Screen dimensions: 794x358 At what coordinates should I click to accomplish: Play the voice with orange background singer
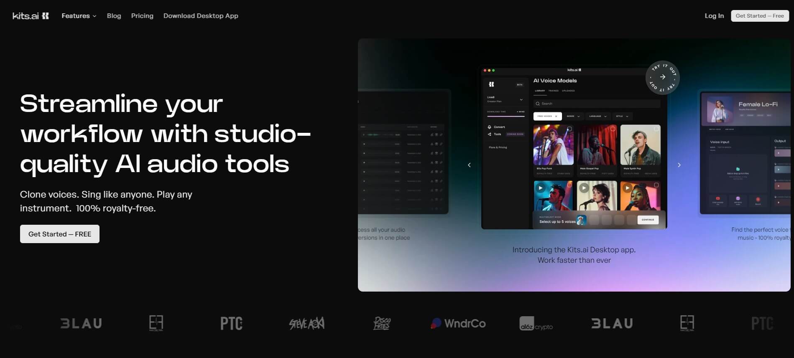(627, 188)
